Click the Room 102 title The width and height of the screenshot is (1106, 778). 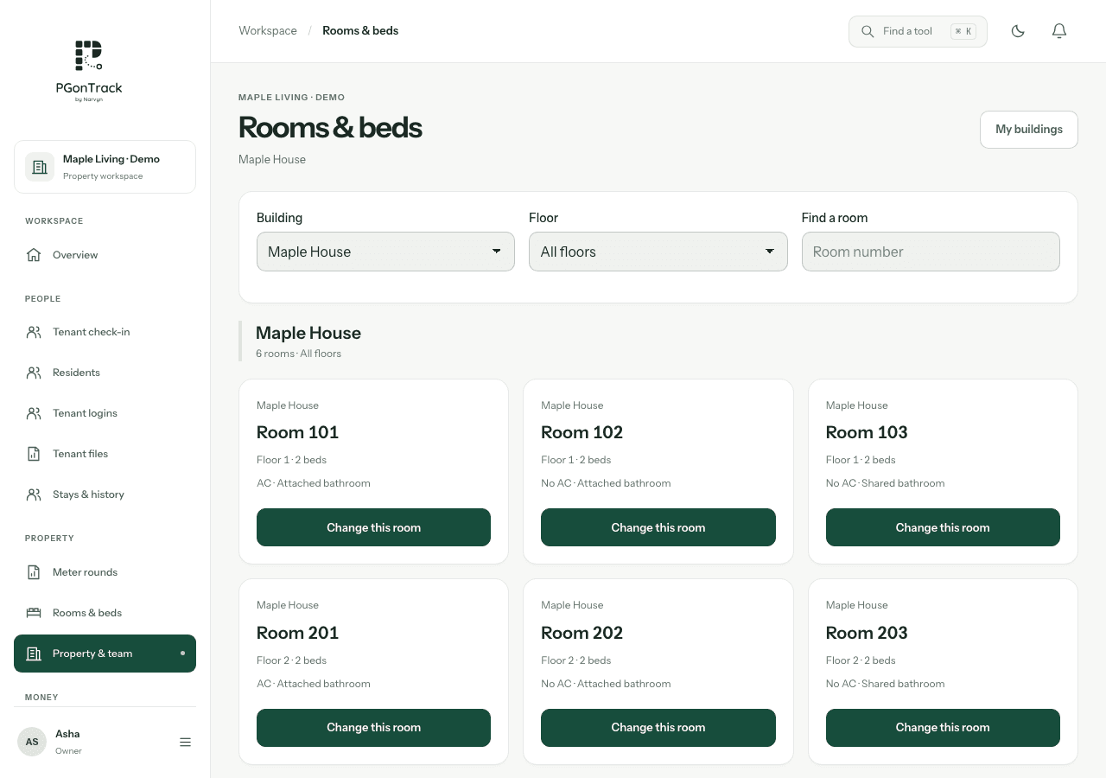582,432
